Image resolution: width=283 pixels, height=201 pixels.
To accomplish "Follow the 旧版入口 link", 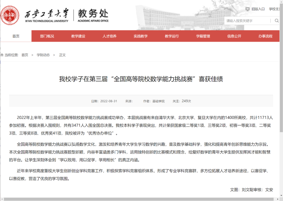I will click(258, 9).
